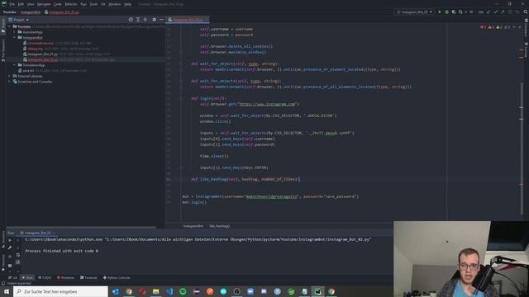Select the Instagram_Bot_02.py editor tab

pos(188,20)
